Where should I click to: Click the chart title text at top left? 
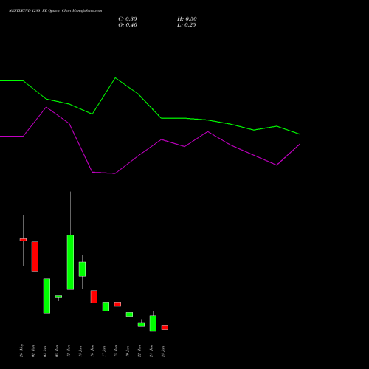(55, 11)
